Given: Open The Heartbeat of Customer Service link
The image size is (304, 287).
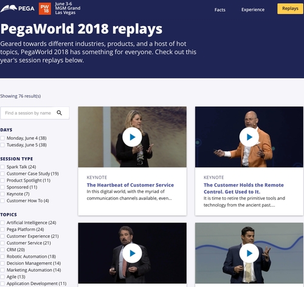Looking at the screenshot, I should (130, 185).
